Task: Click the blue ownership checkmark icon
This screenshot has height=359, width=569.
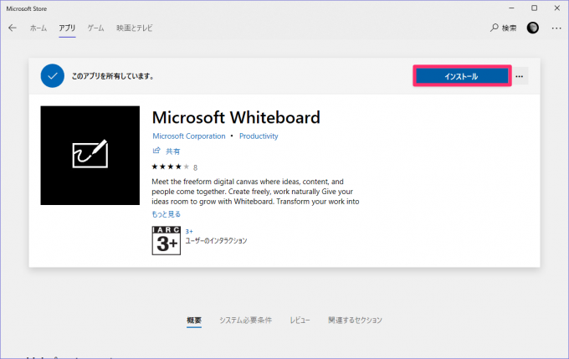Action: [x=53, y=76]
